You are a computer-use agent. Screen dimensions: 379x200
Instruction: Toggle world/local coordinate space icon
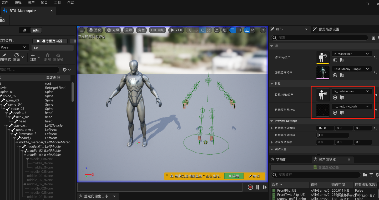click(x=217, y=30)
